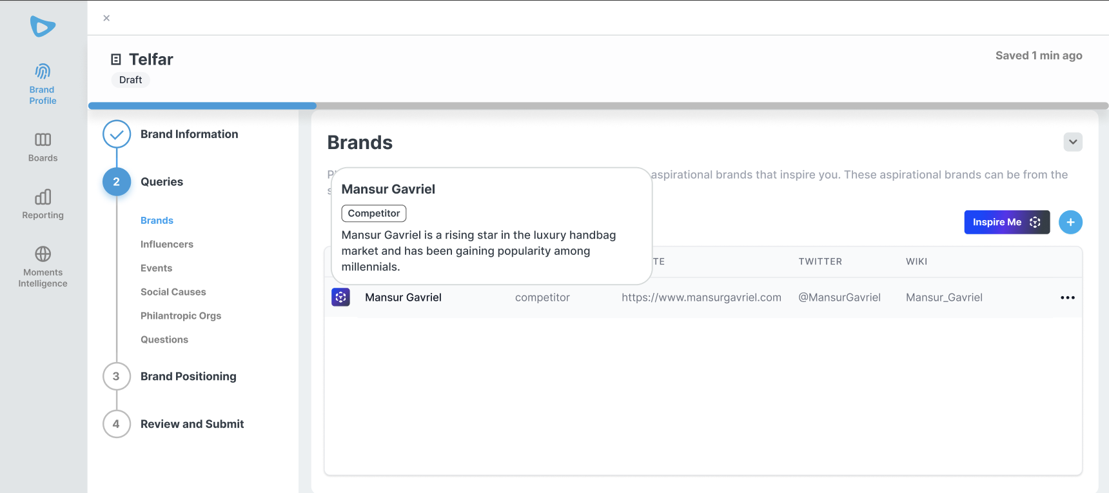Collapse the Brands section chevron

1073,142
